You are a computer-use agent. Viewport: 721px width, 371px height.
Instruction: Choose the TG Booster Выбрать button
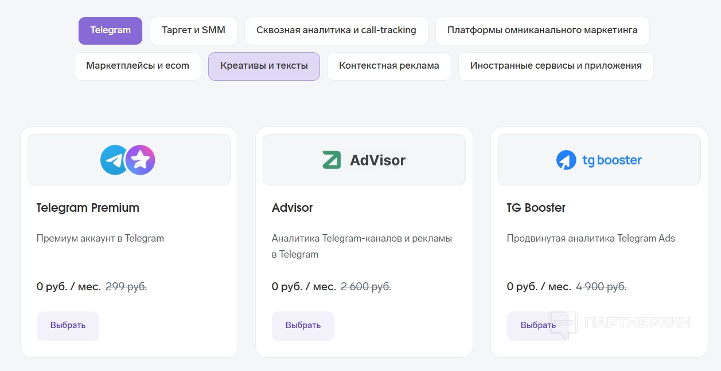[538, 326]
